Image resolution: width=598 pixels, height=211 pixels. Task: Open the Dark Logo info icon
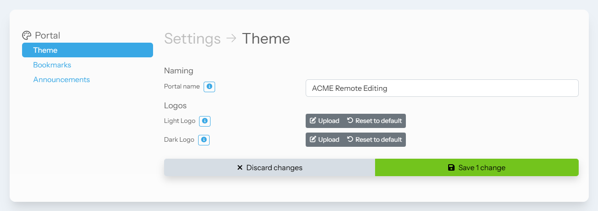204,140
